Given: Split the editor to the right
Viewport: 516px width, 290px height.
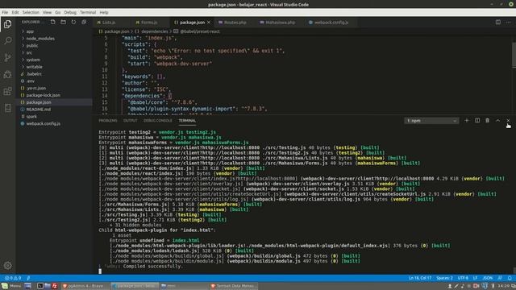Looking at the screenshot, I should point(498,22).
